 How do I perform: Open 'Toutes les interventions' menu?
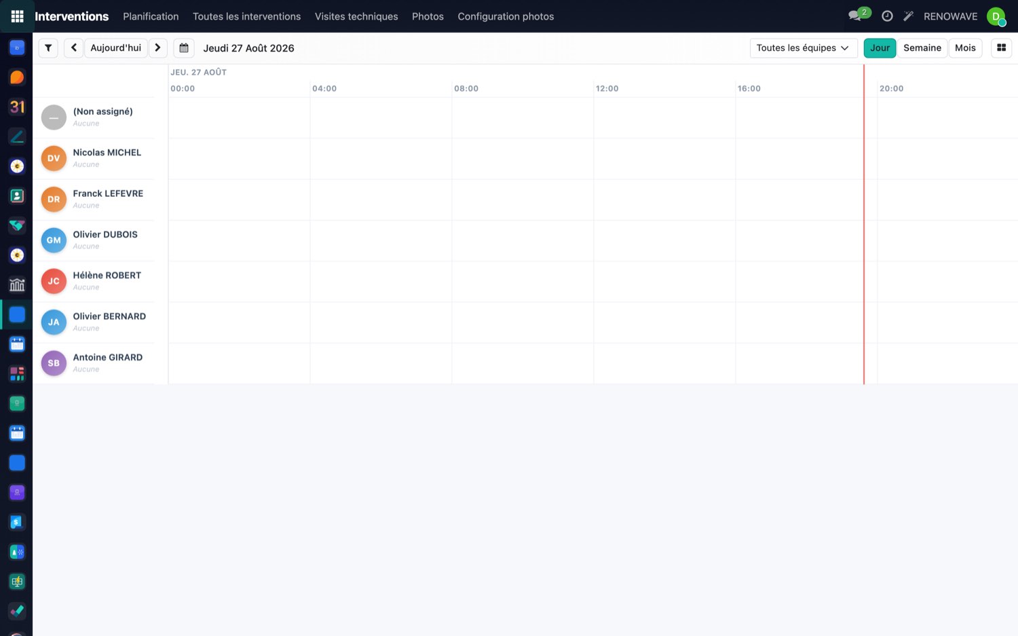coord(246,16)
